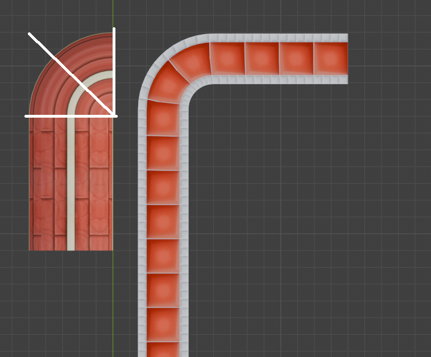Click the thin green axis line below the texture
Viewport: 431px width, 357px height.
(x=113, y=301)
